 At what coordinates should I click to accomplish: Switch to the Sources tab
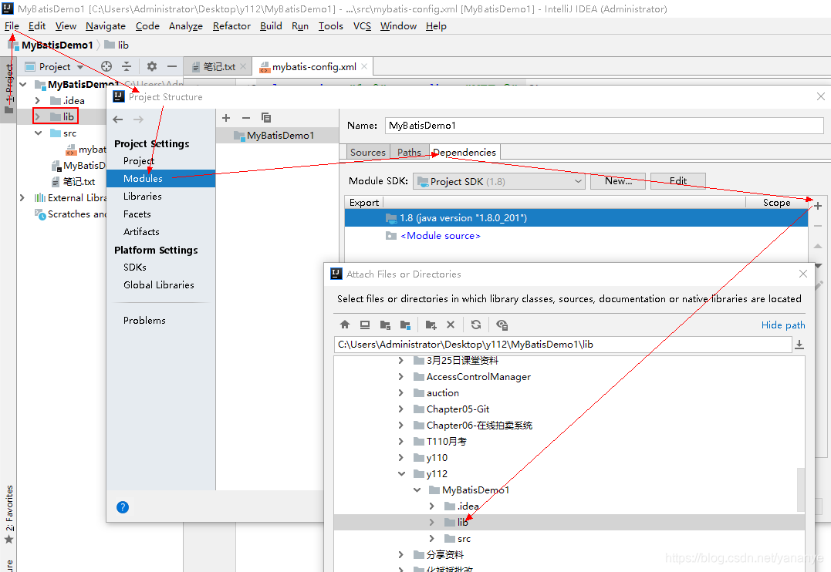coord(368,153)
